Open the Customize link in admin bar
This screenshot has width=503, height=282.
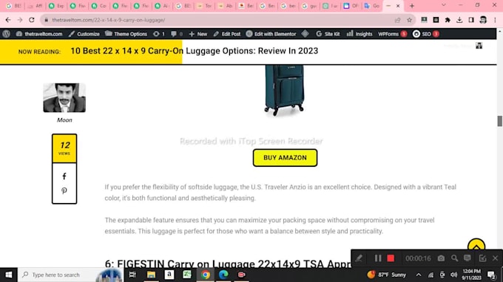click(84, 34)
